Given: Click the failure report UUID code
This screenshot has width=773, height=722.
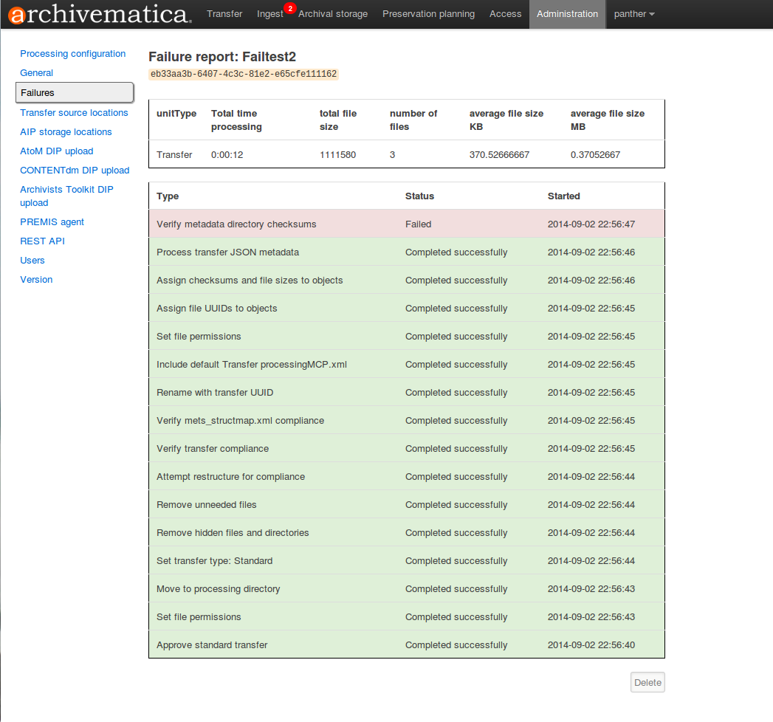Looking at the screenshot, I should point(243,75).
